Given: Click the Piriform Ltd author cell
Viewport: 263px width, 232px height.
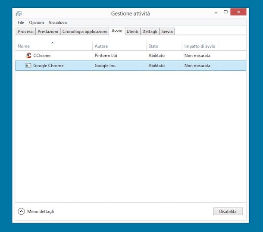Looking at the screenshot, I should (106, 56).
